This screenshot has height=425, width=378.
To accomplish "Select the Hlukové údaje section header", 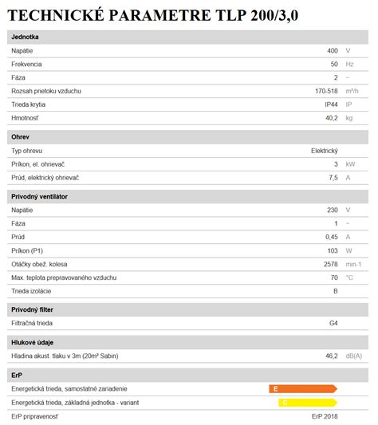I will click(x=187, y=343).
